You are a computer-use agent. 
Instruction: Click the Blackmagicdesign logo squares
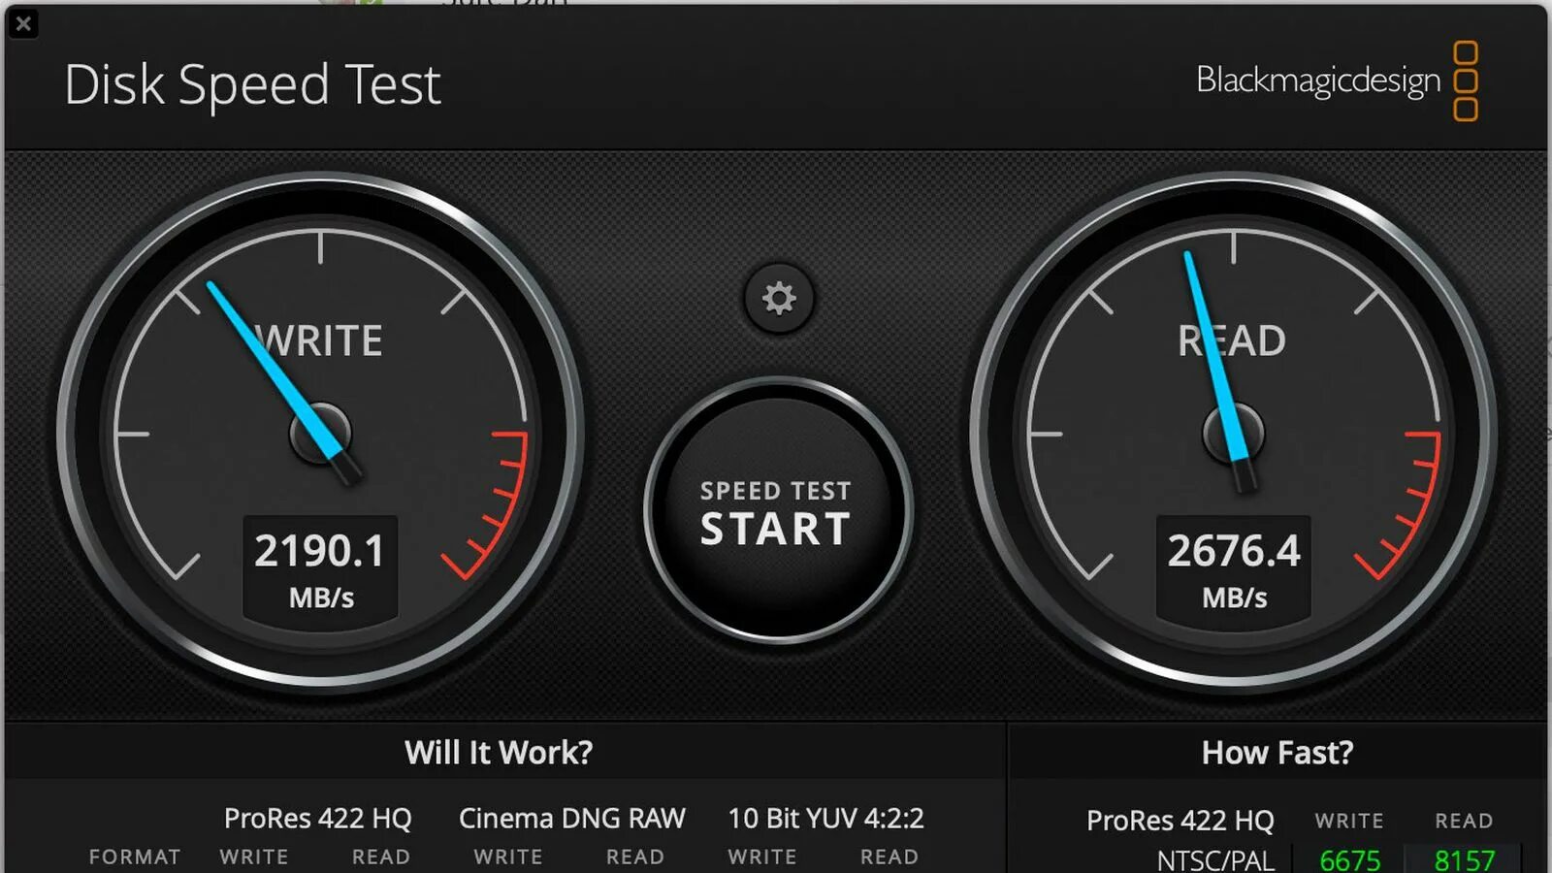point(1466,81)
